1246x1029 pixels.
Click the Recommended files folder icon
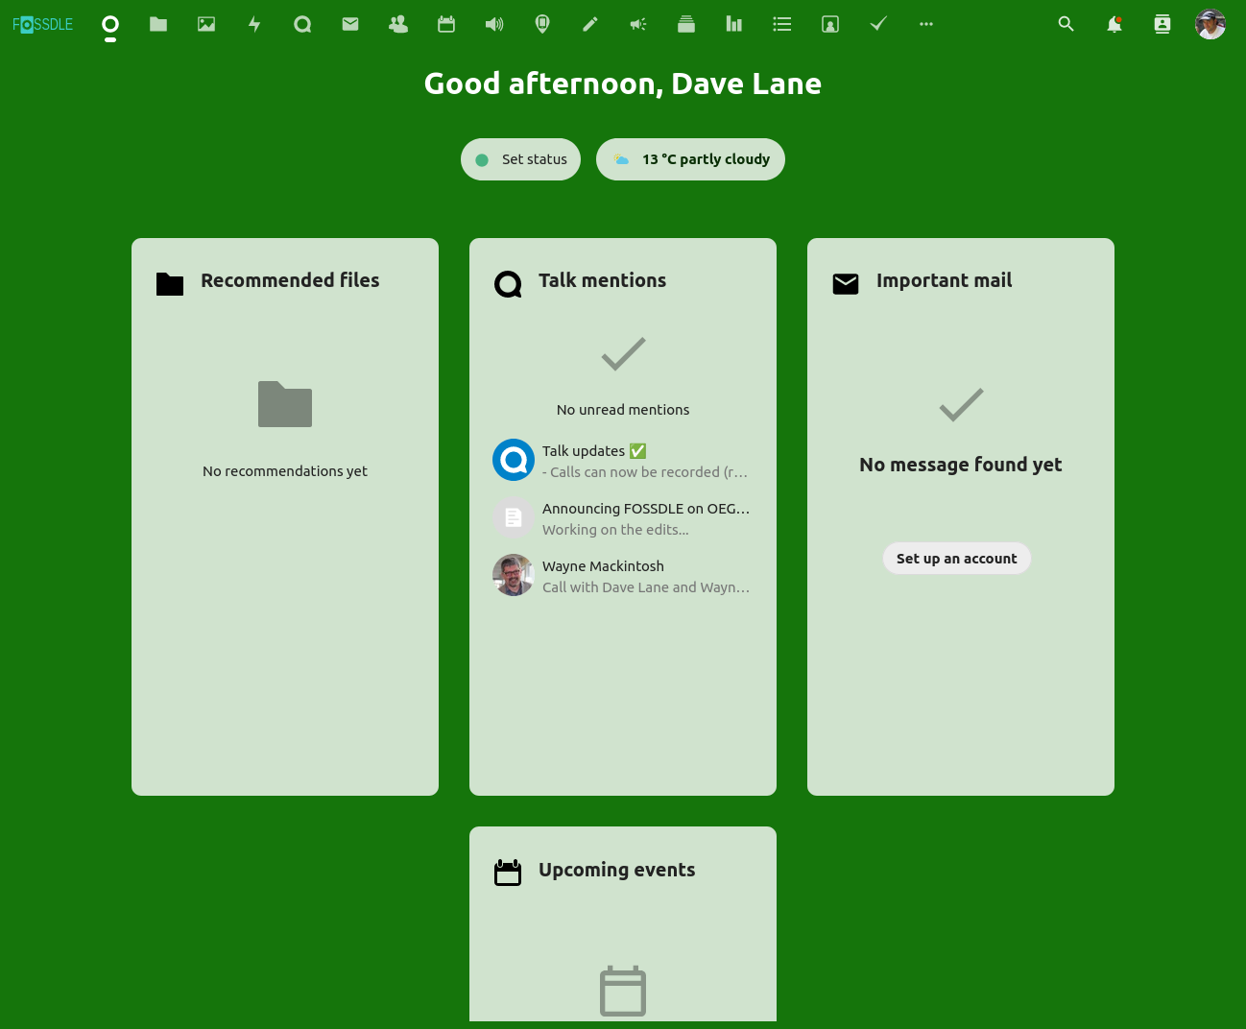pyautogui.click(x=170, y=284)
